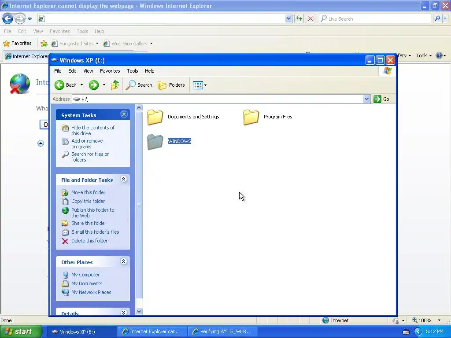
Task: Open the Views dropdown arrow
Action: (205, 85)
